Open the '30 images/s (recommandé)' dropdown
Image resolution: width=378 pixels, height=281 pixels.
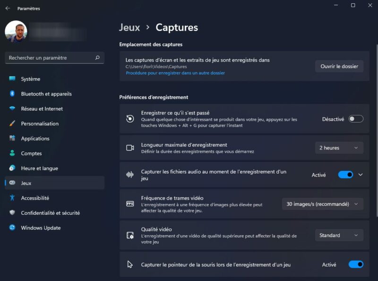(322, 204)
